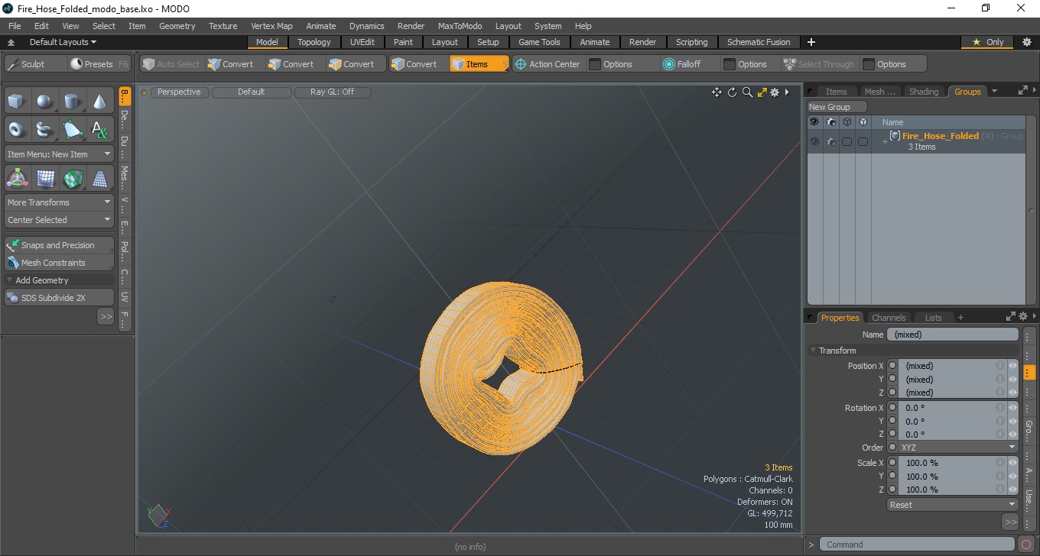1040x556 pixels.
Task: Select the Items selection mode button
Action: coord(479,64)
